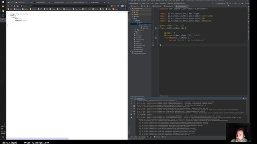
Task: Open the Terminal tool window tab
Action: tap(157, 137)
